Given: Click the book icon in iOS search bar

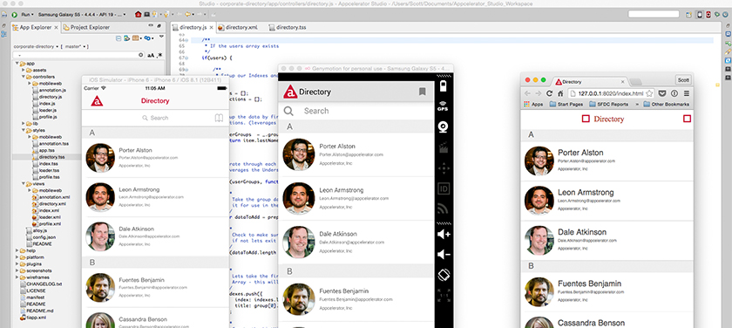Looking at the screenshot, I should pyautogui.click(x=219, y=118).
